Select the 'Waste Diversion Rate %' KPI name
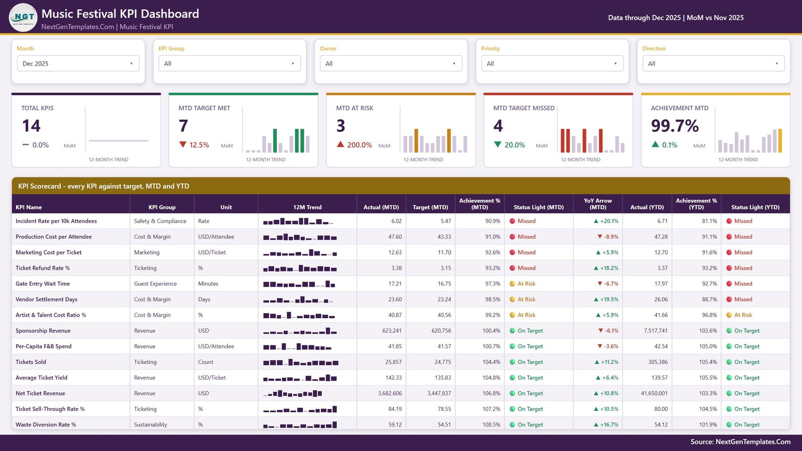The height and width of the screenshot is (451, 802). coord(46,424)
